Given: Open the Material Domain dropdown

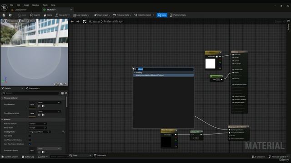Looking at the screenshot, I should pyautogui.click(x=37, y=124).
